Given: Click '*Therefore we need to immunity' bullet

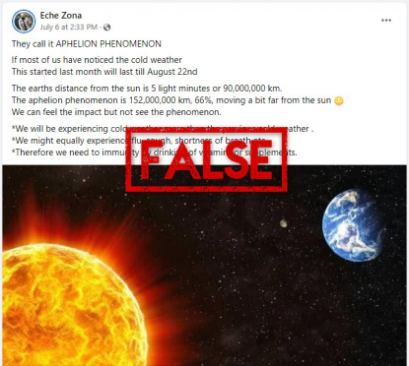Looking at the screenshot, I should 154,152.
